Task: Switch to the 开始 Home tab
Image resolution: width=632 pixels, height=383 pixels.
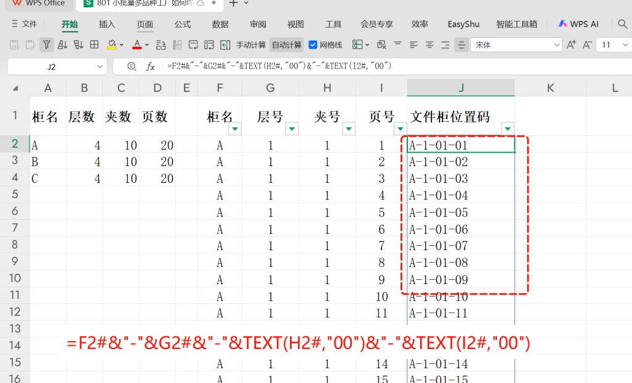Action: [x=70, y=24]
